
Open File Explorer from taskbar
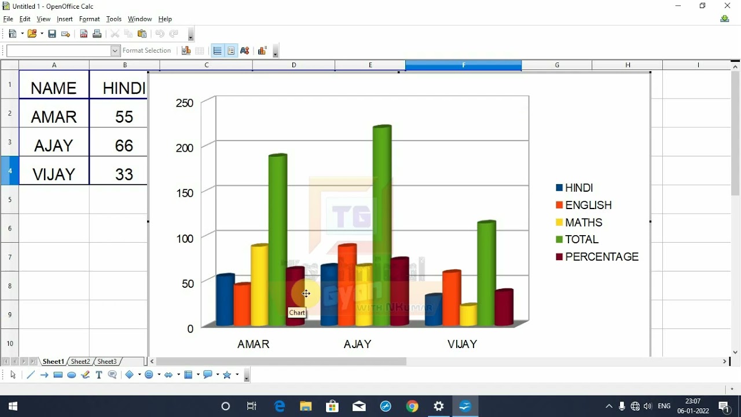pyautogui.click(x=306, y=407)
